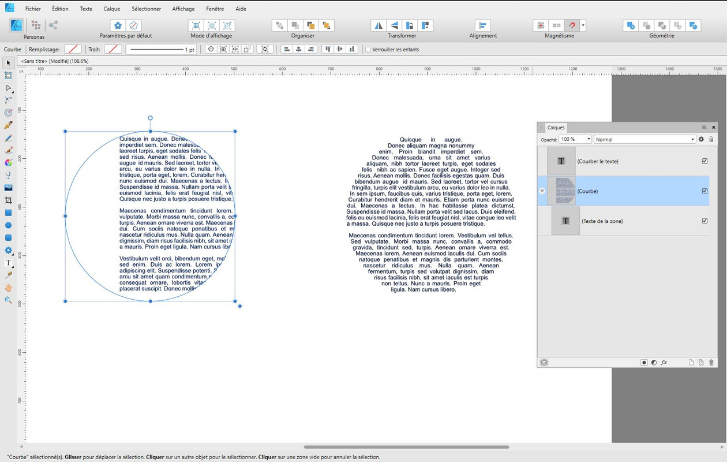Click the Add geometry operation

pyautogui.click(x=631, y=25)
